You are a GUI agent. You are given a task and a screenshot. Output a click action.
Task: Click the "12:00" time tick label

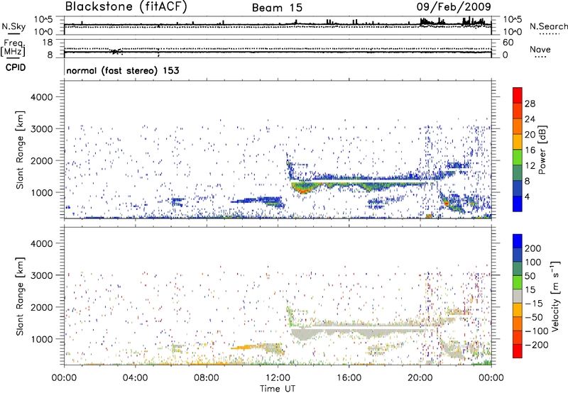tap(278, 378)
